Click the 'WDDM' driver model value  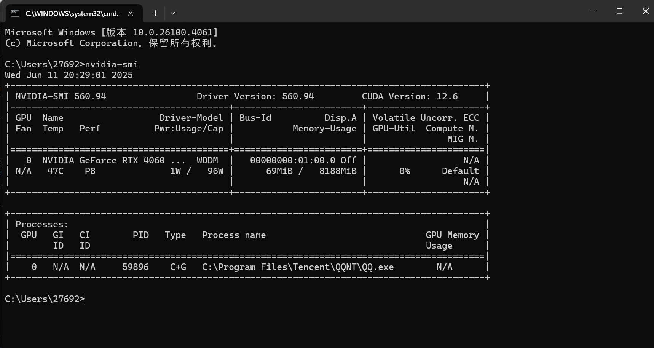click(207, 160)
